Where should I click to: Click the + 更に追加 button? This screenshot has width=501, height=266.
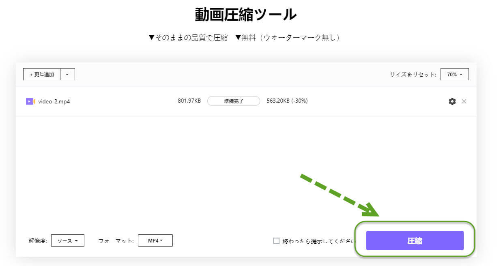[x=42, y=75]
